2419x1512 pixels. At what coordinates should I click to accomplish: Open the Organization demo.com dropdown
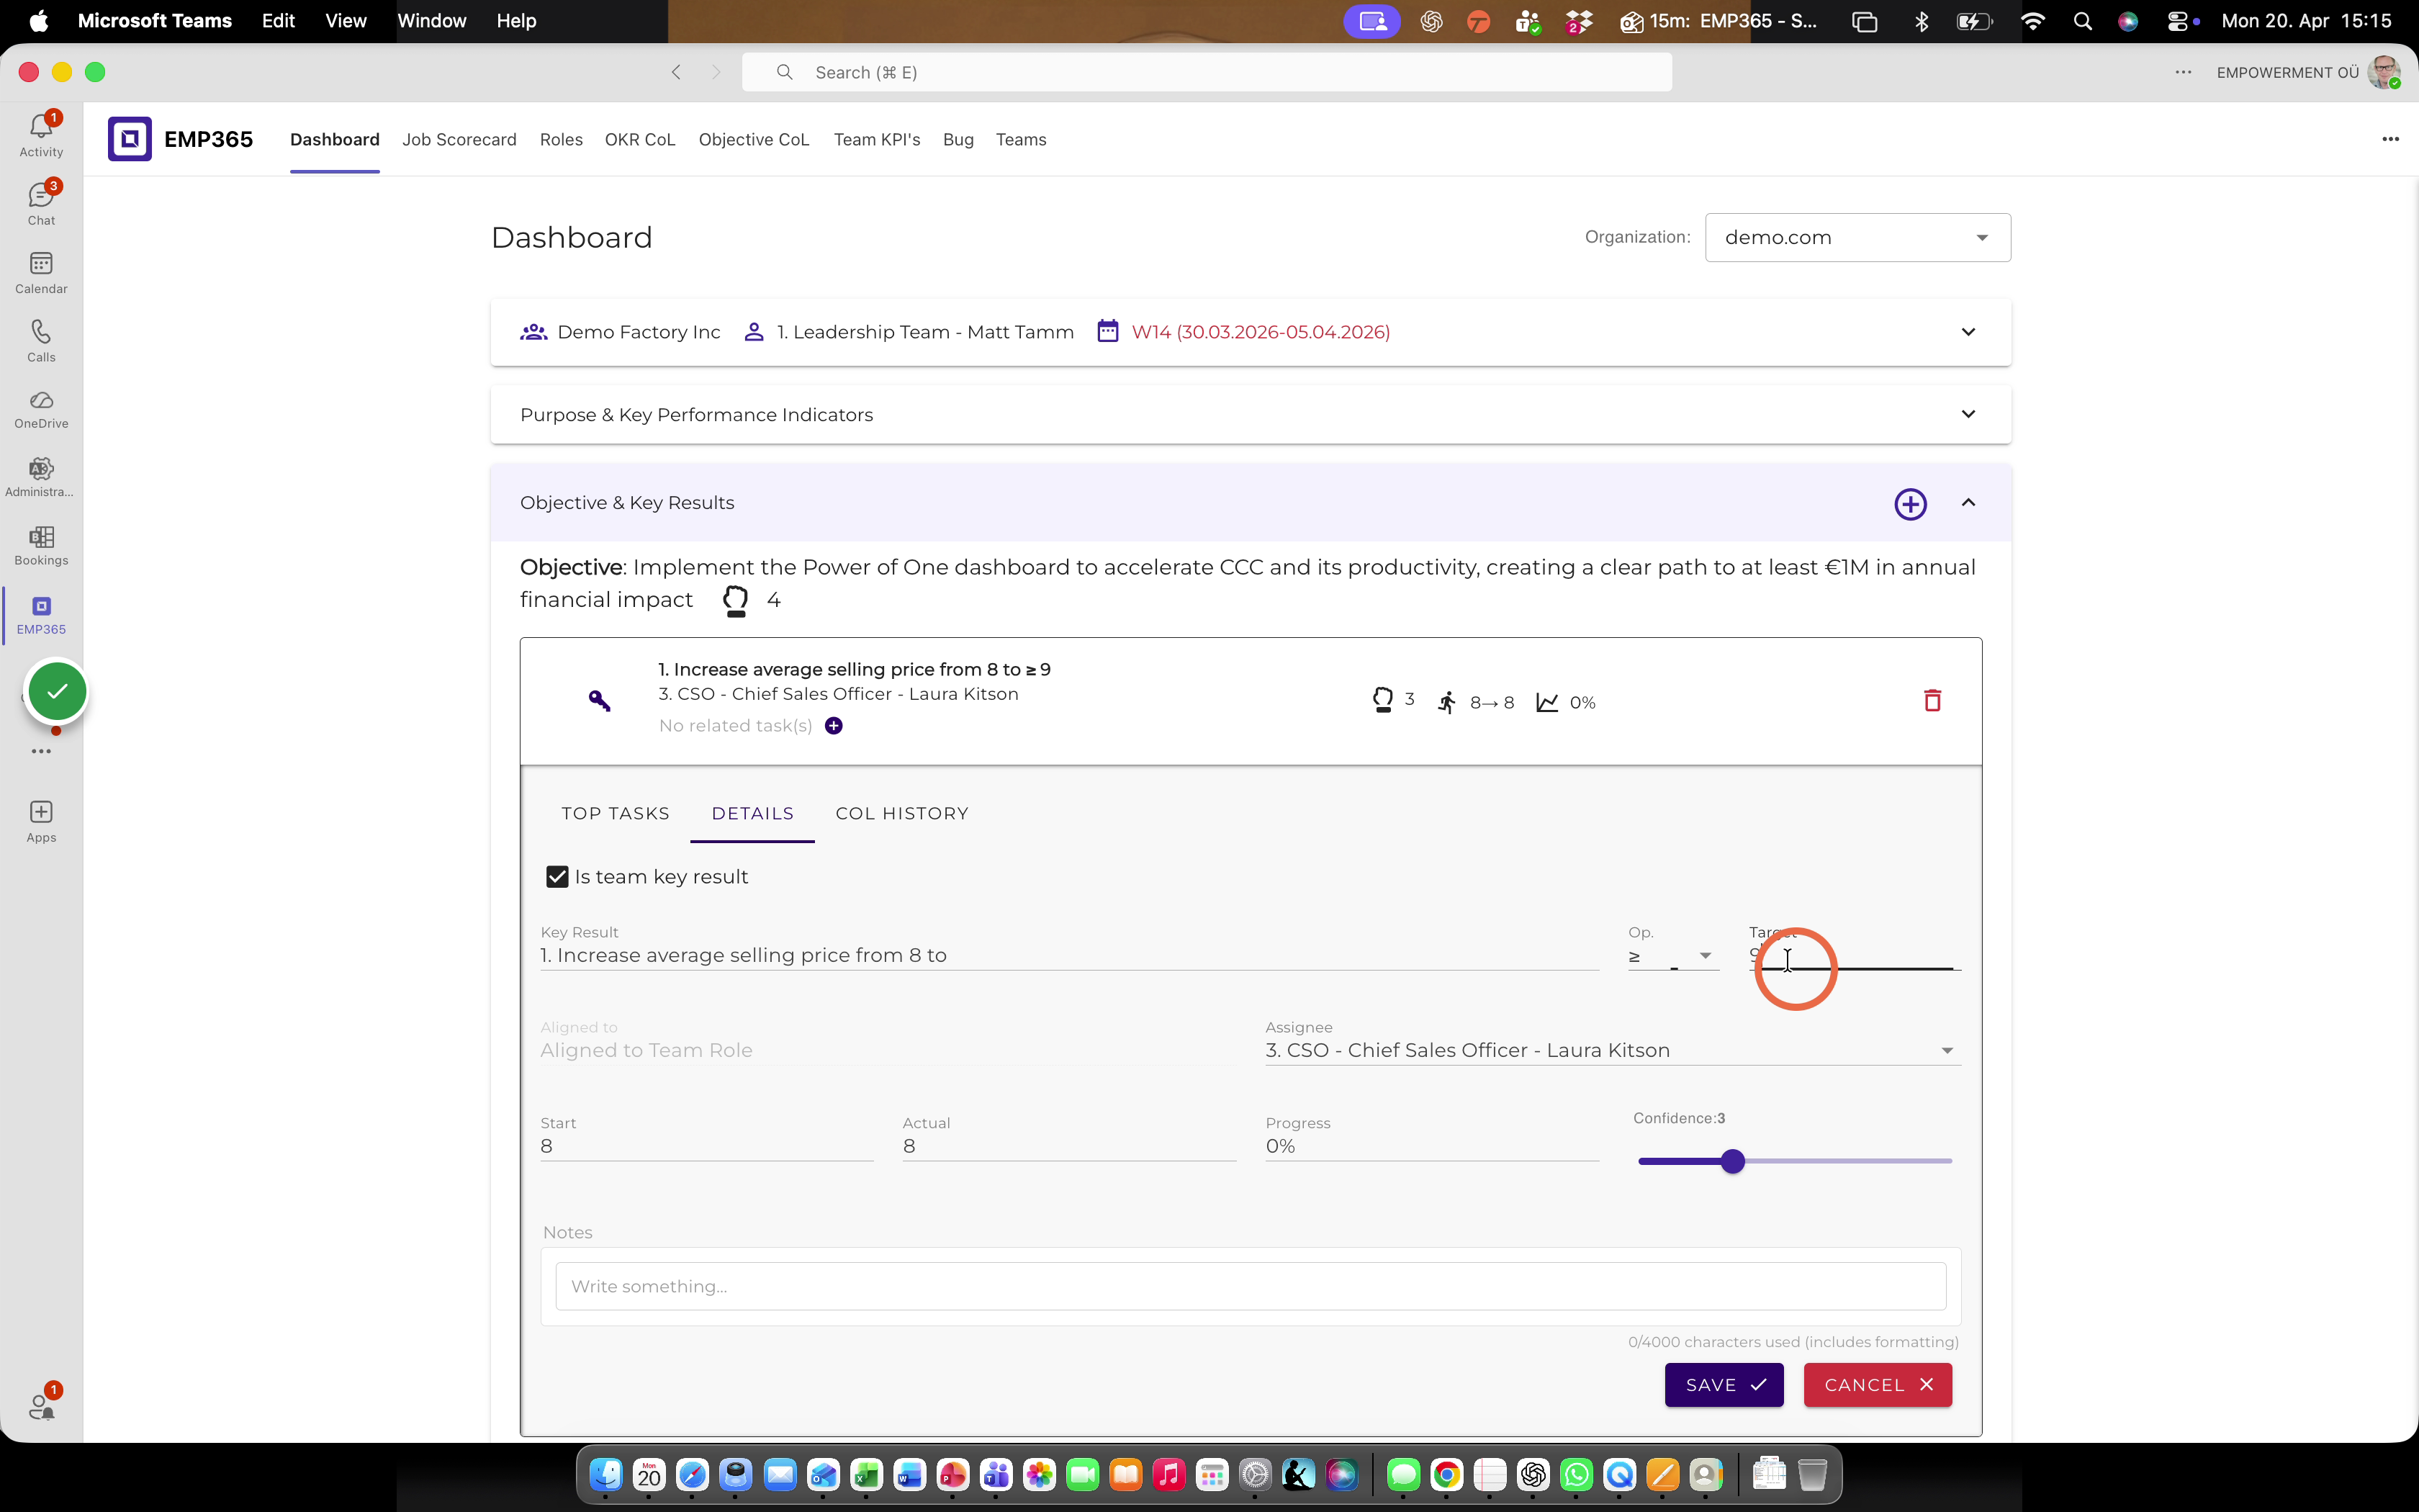tap(1857, 238)
